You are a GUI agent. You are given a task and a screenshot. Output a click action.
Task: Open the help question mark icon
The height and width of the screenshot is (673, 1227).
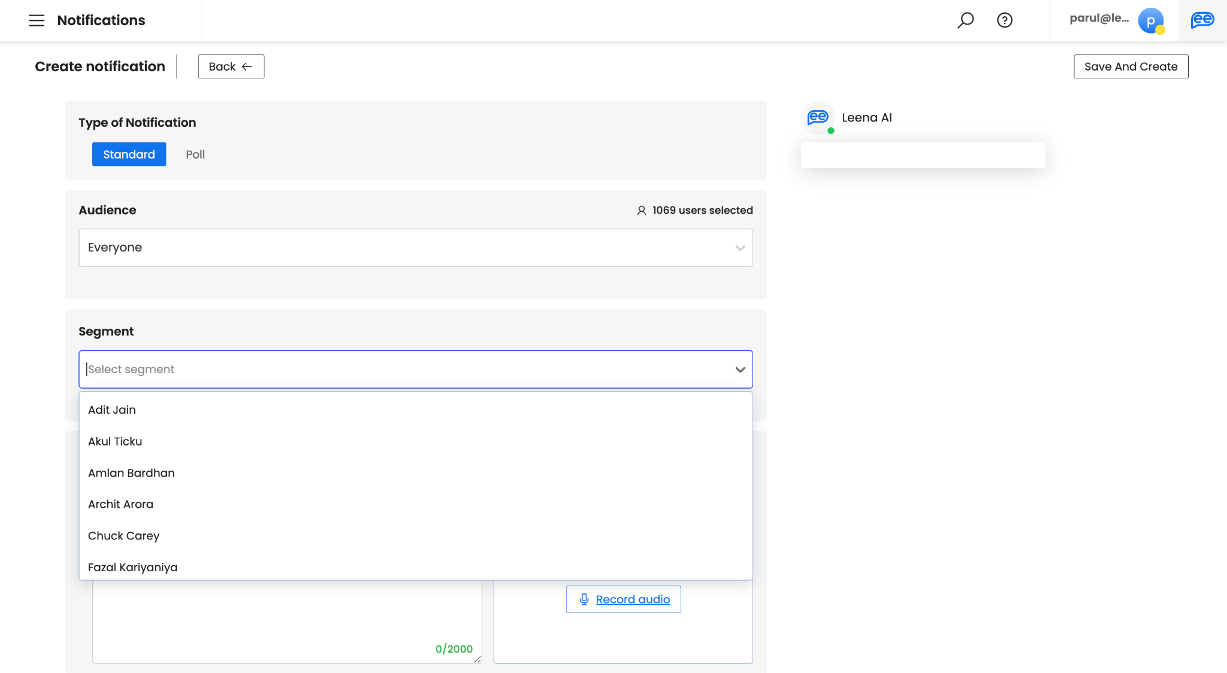[1005, 20]
